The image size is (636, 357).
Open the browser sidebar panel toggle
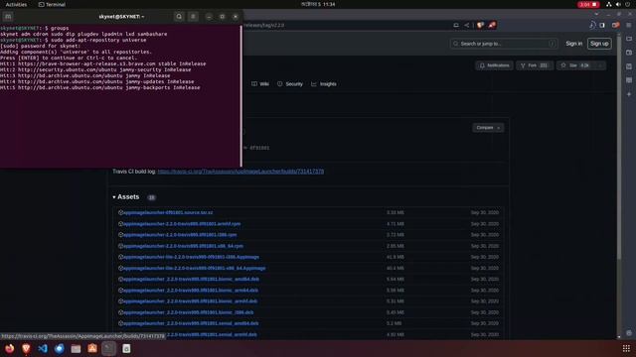602,25
